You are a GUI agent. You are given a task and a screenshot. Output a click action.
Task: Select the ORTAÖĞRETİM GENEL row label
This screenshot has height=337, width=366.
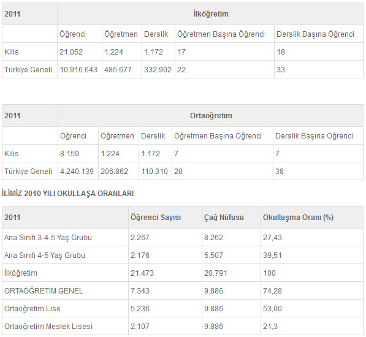click(x=44, y=291)
